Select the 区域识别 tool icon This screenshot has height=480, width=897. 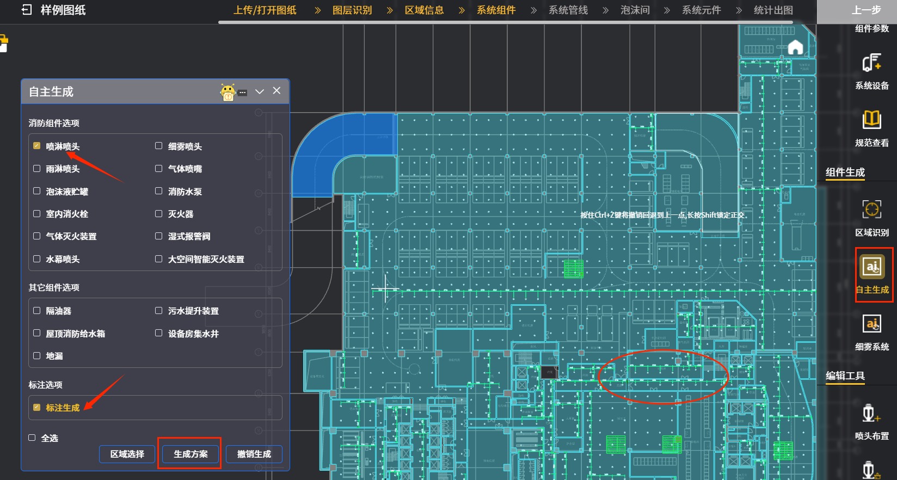pyautogui.click(x=871, y=210)
